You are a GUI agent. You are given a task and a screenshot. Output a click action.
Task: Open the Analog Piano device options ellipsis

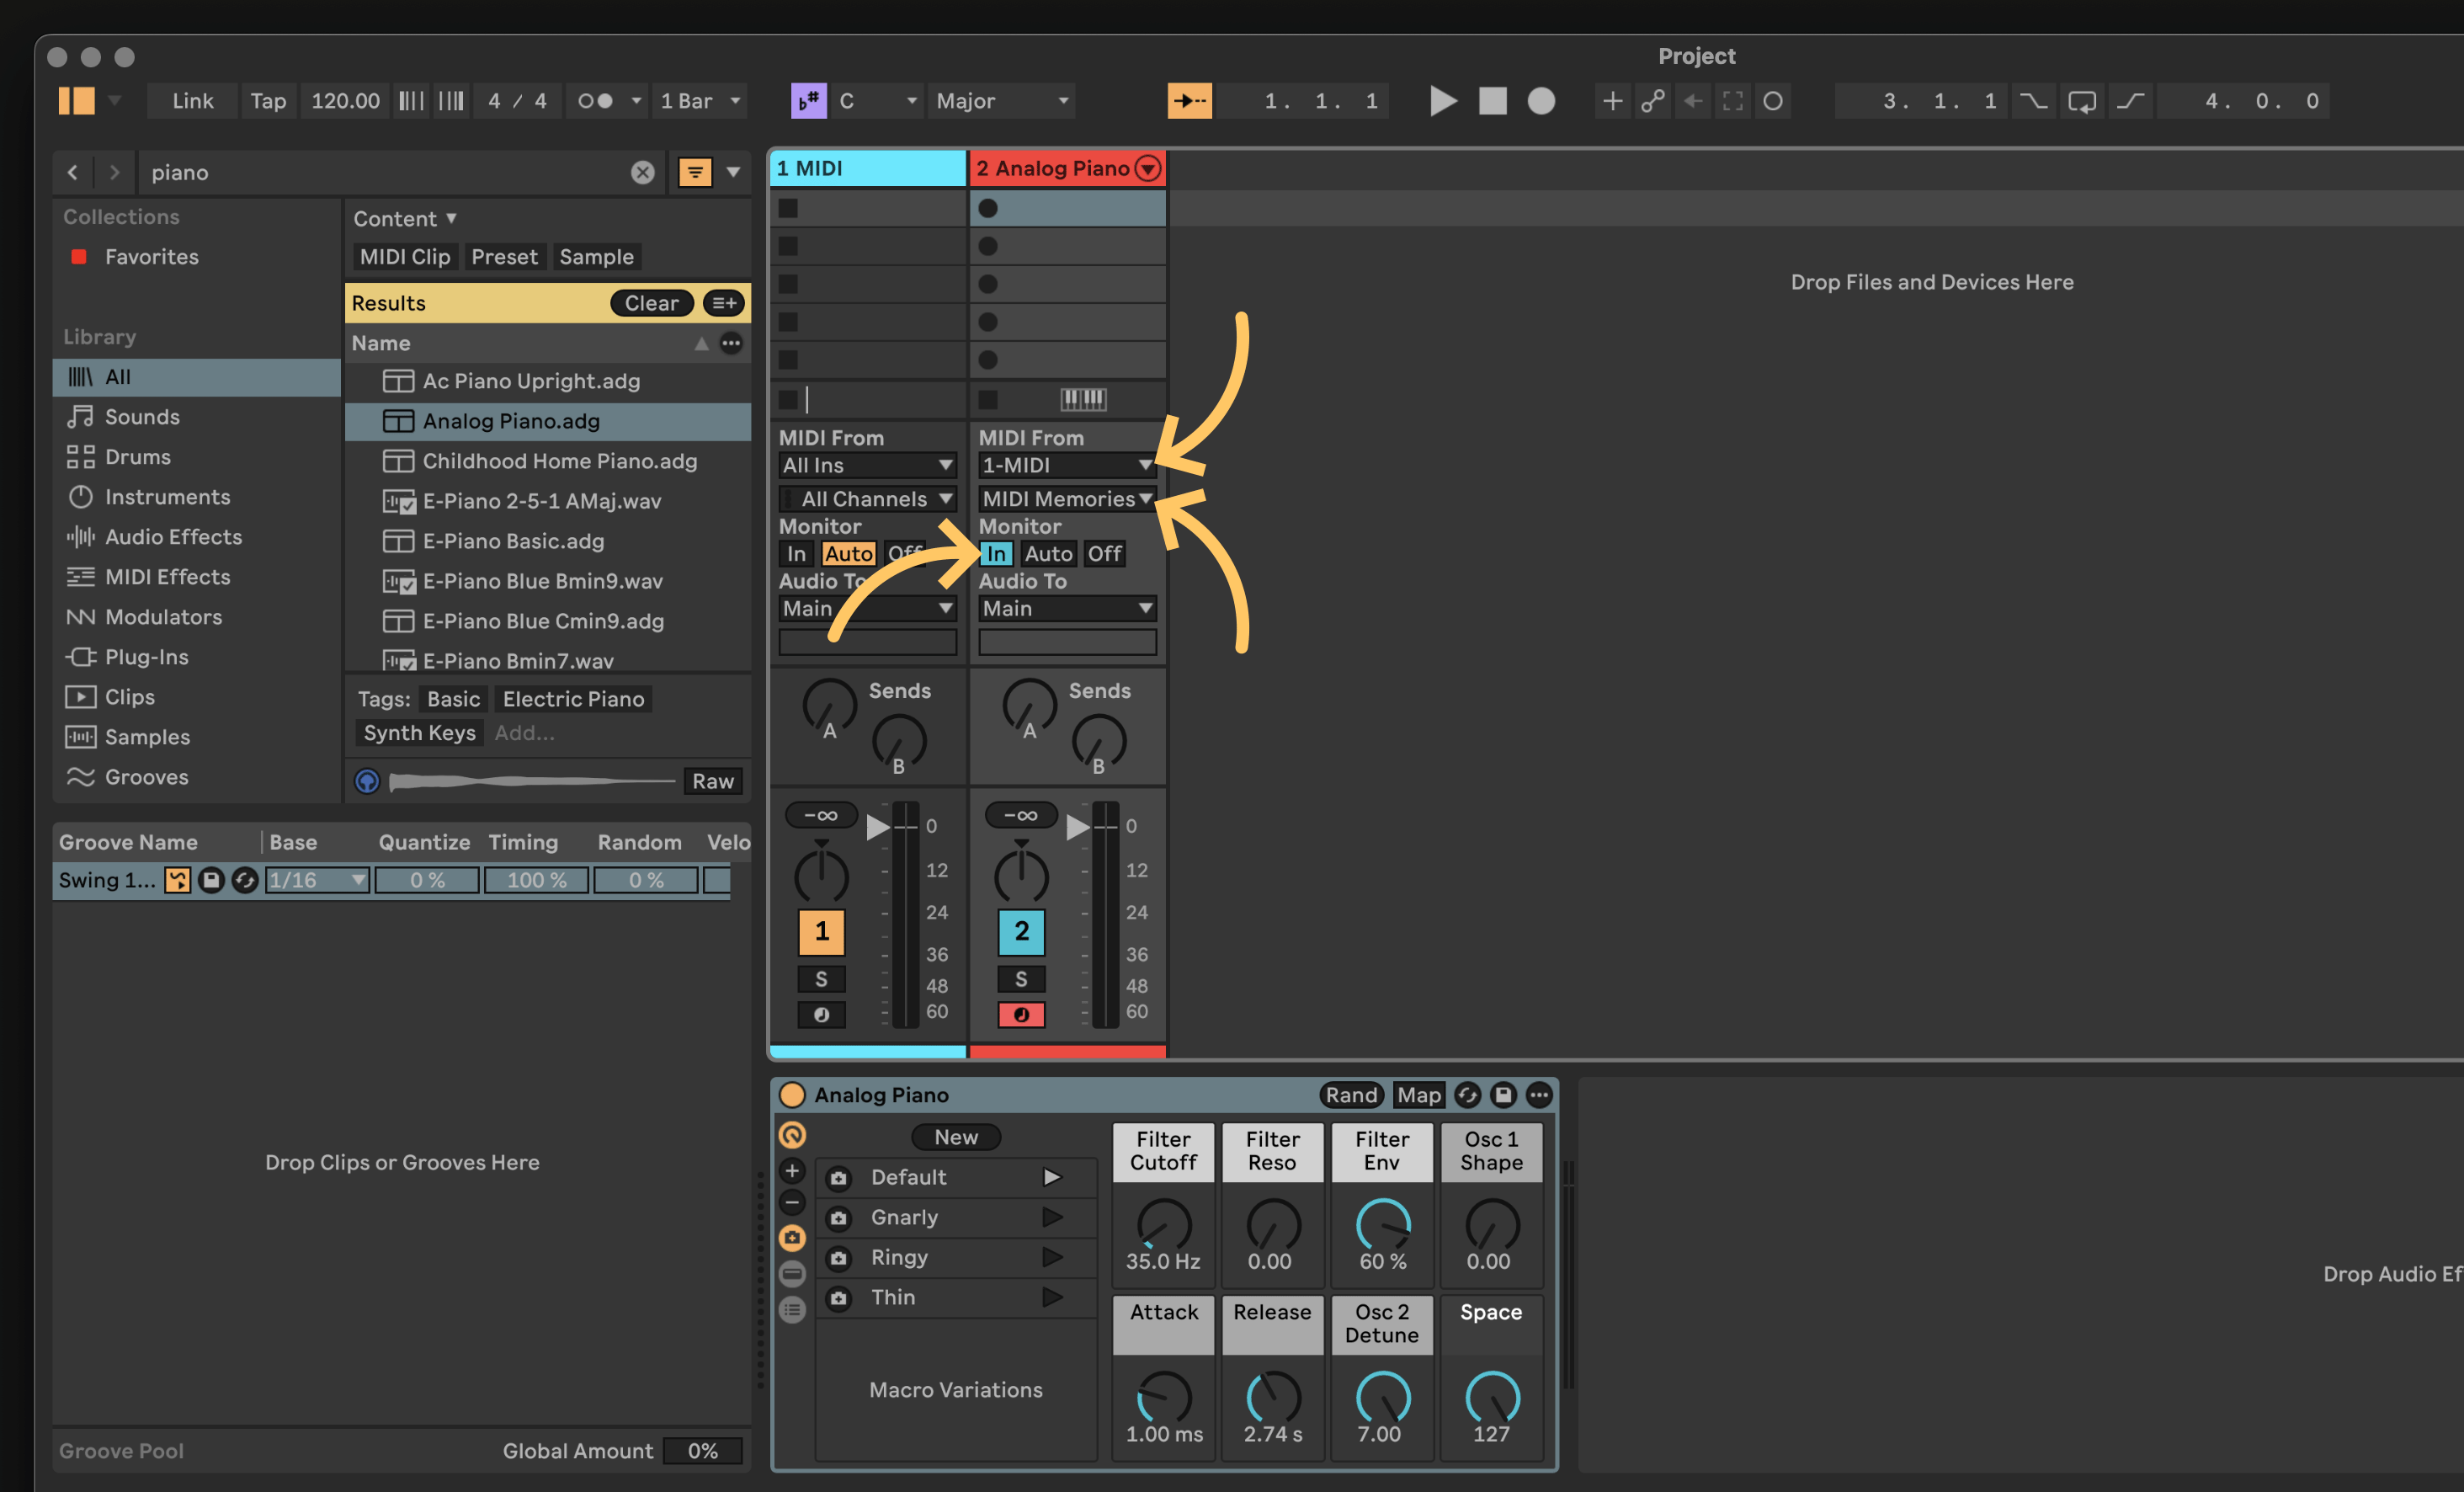(x=1539, y=1095)
